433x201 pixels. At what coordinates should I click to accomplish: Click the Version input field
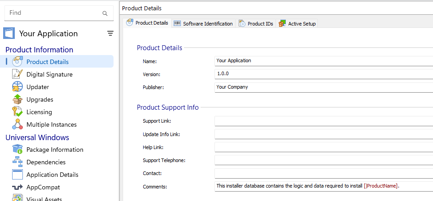pos(324,74)
